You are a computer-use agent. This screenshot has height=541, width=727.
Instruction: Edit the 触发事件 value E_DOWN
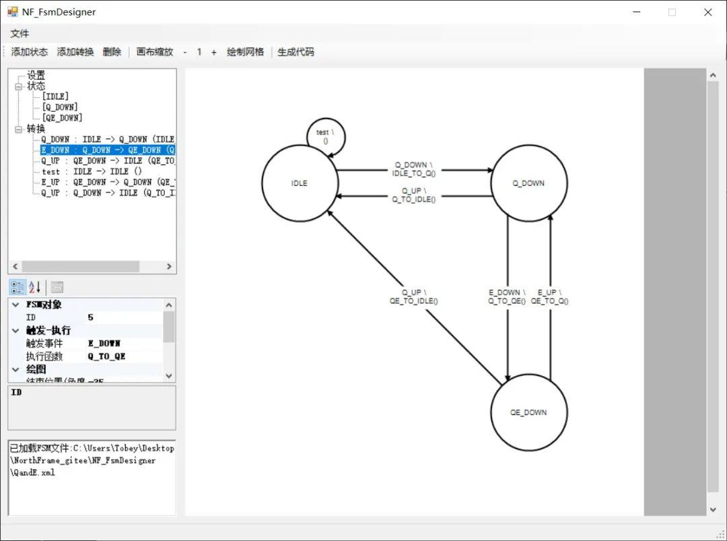click(125, 344)
